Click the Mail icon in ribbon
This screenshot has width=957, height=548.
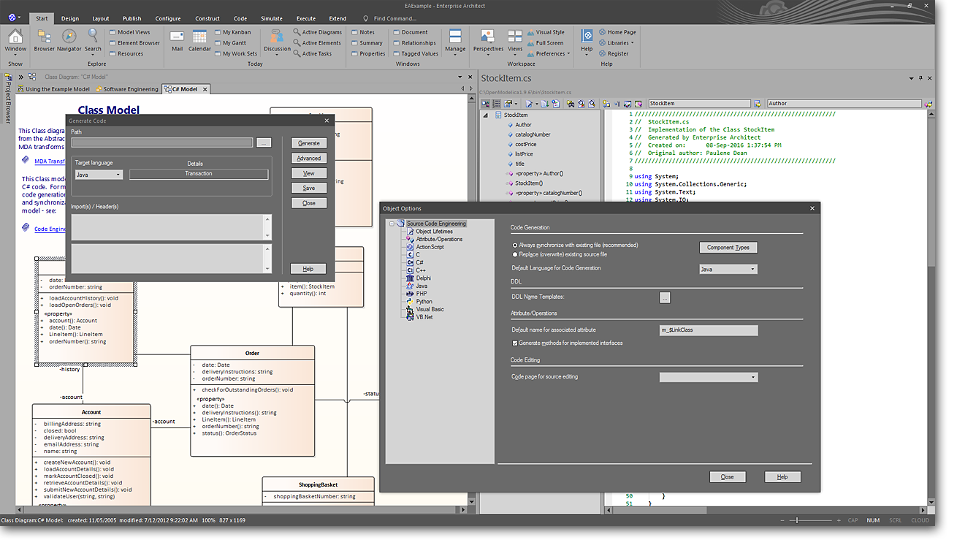tap(177, 37)
